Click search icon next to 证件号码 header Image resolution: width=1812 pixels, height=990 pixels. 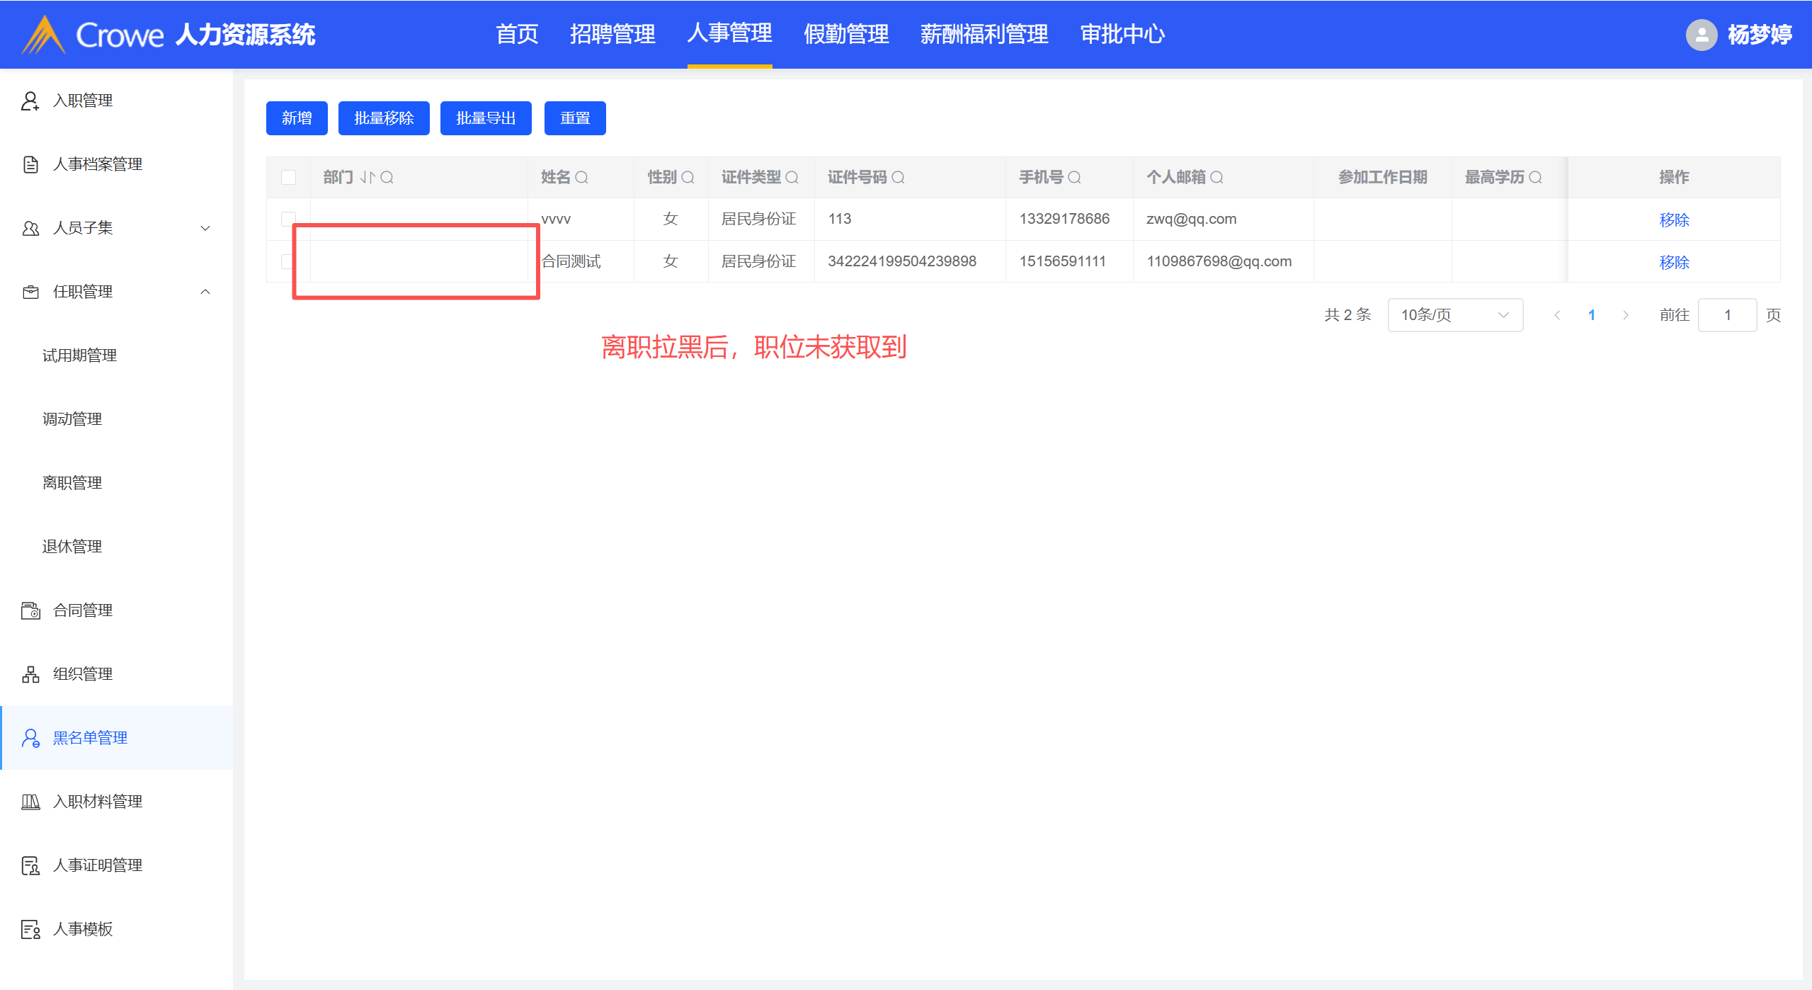pos(898,177)
